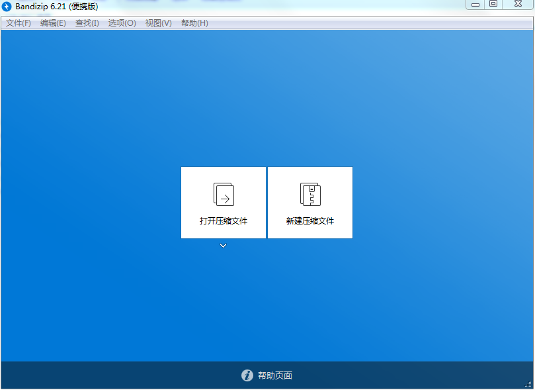Screen dimensions: 535x390
Task: Click the resize grip in bottom corner
Action: 528,384
